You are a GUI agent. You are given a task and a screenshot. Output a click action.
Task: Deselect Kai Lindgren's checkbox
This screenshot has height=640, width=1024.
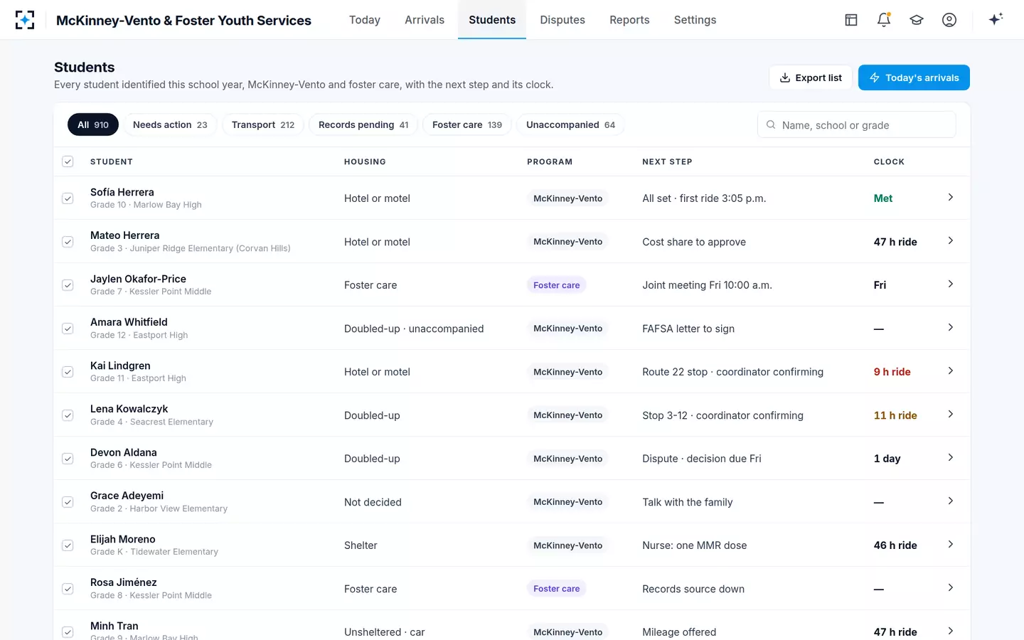coord(68,372)
